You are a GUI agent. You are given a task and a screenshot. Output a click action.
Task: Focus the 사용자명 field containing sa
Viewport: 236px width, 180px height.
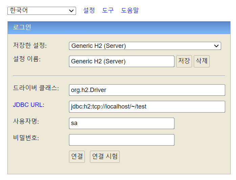coord(122,123)
